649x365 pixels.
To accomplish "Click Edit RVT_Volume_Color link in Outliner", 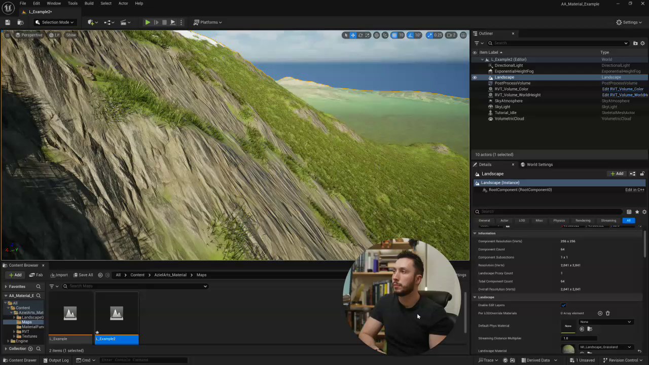I will pyautogui.click(x=623, y=89).
